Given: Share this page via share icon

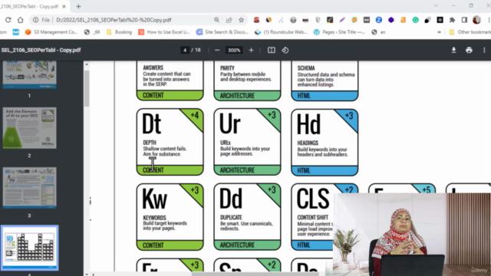Looking at the screenshot, I should [229, 20].
